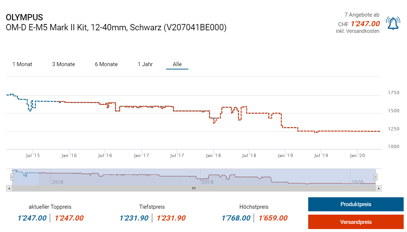Grab the navigator's right range handle
This screenshot has height=232, width=407.
pos(375,177)
